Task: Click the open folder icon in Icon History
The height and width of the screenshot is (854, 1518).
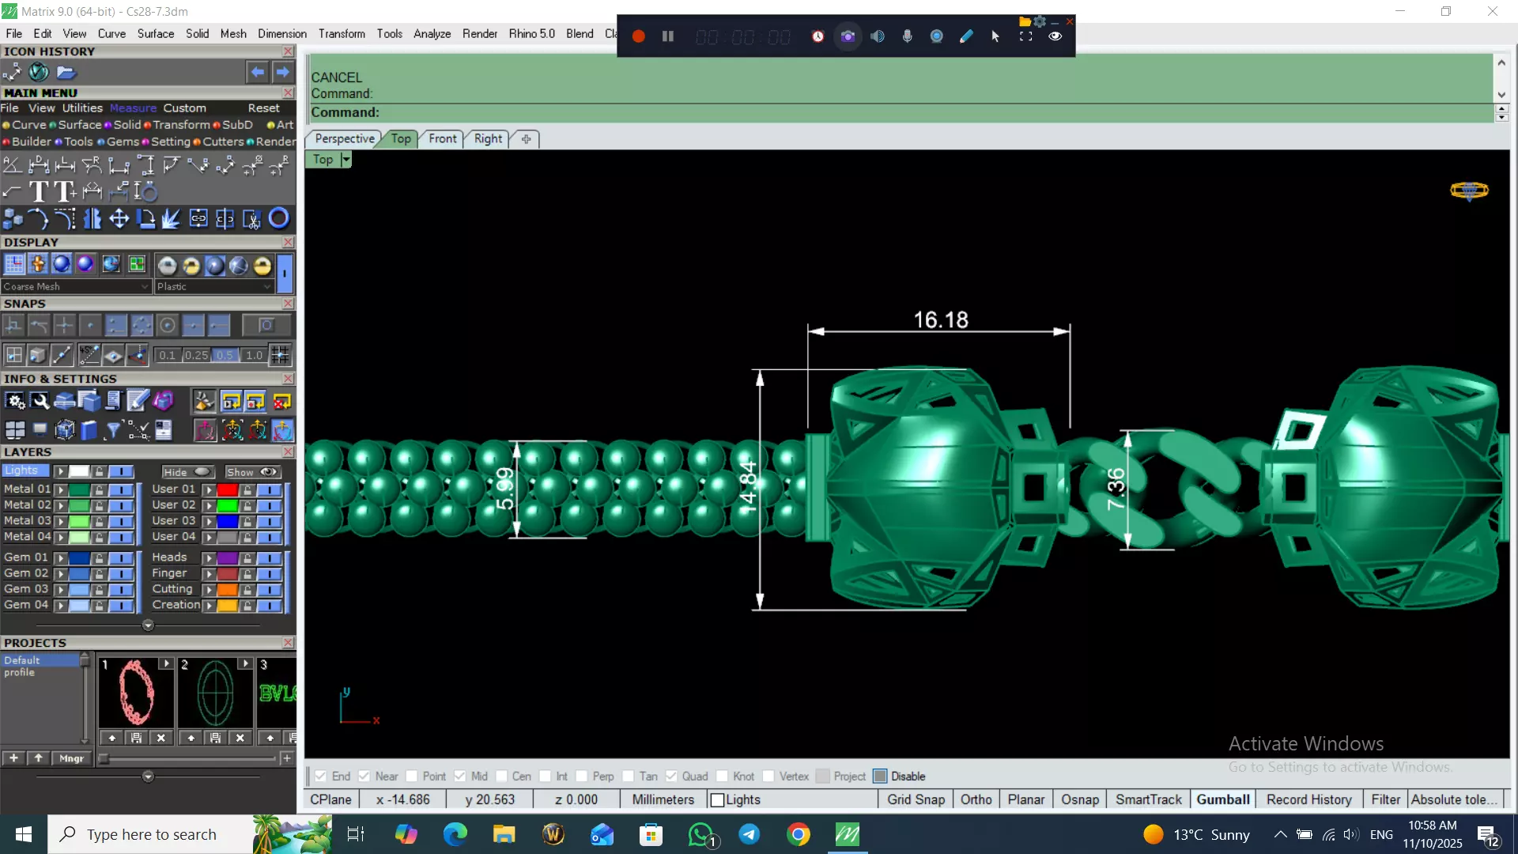Action: pyautogui.click(x=66, y=72)
